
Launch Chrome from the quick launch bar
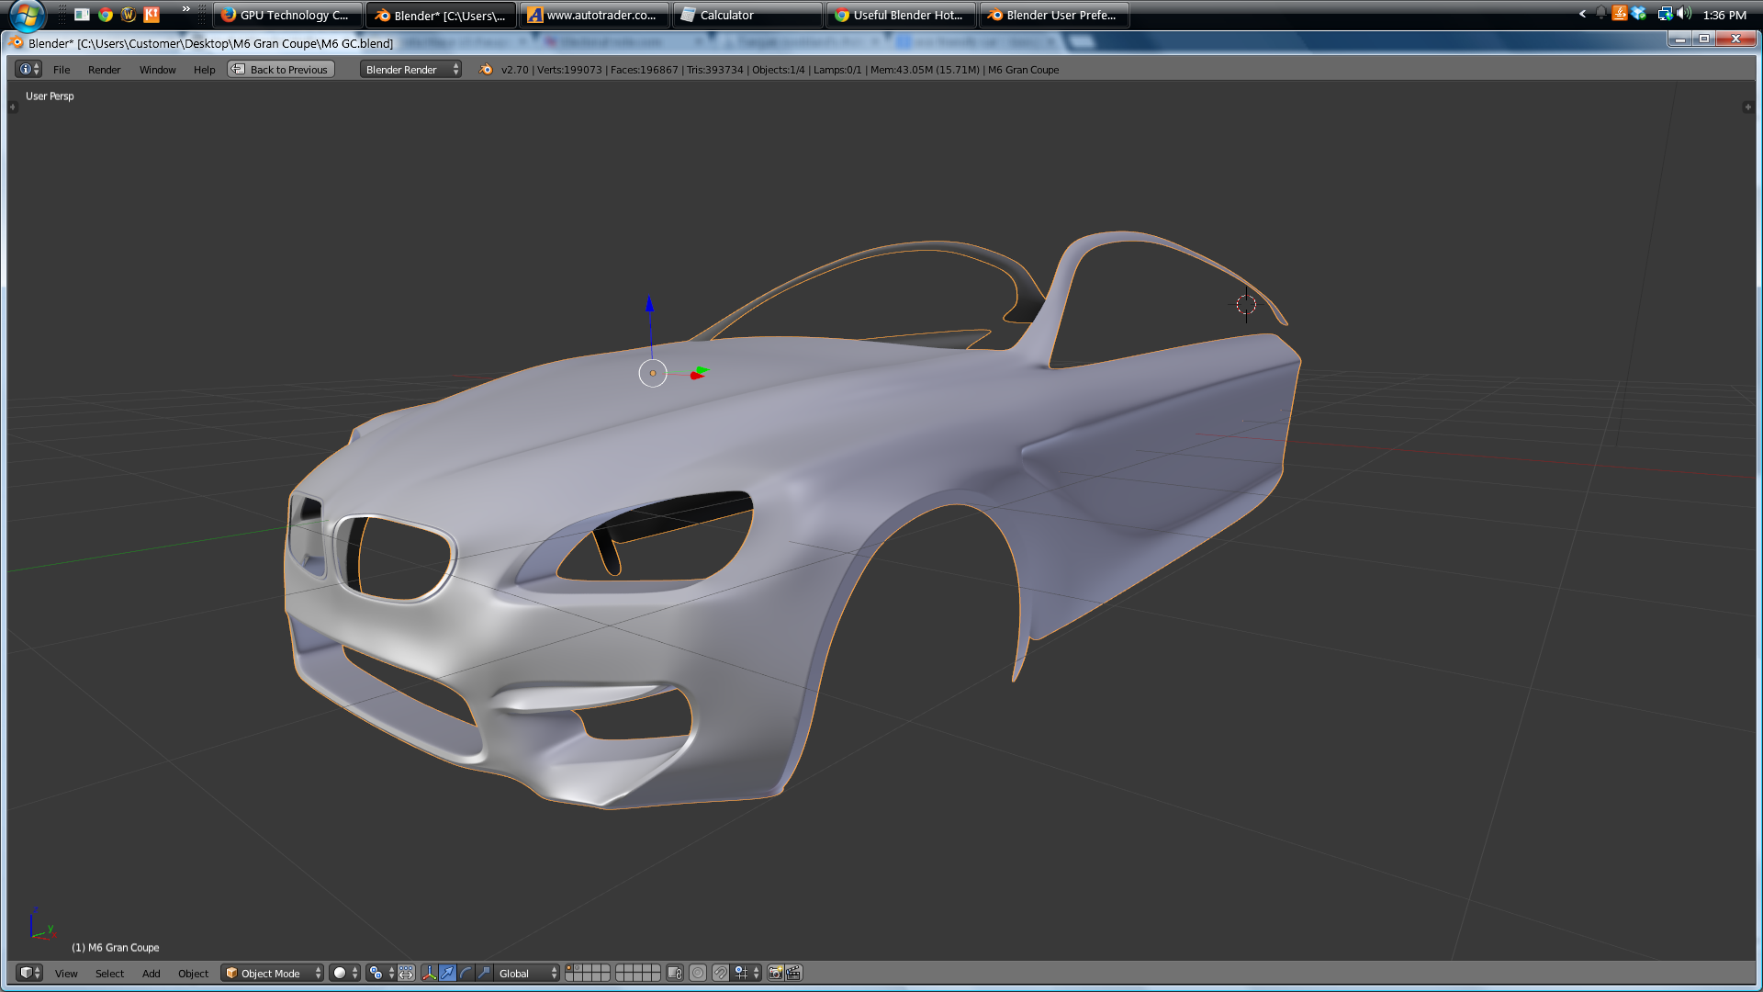pos(106,15)
